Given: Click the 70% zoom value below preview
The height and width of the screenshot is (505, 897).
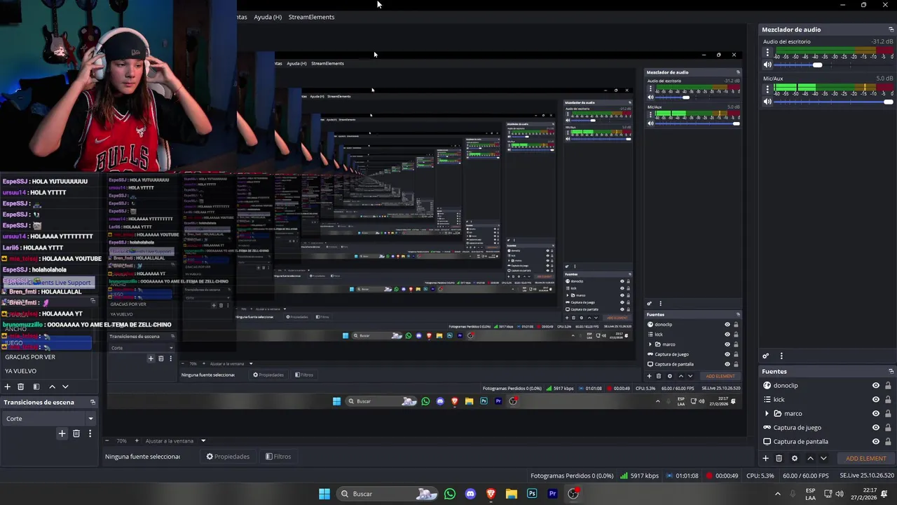Looking at the screenshot, I should point(121,441).
